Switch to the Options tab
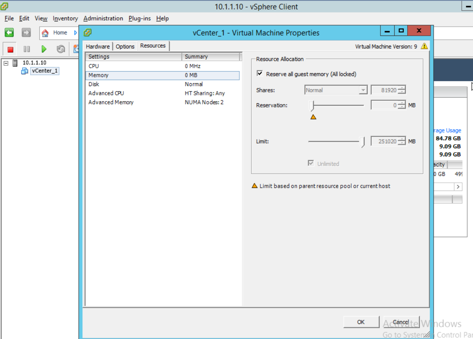Viewport: 473px width, 339px height. pos(125,46)
